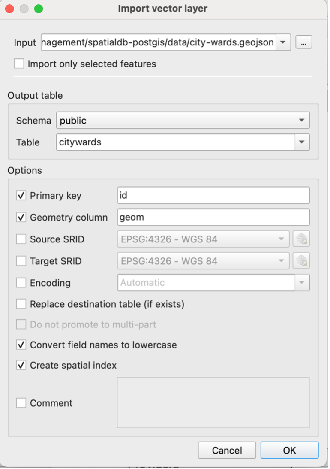
Task: Open the Target SRID CRS selector globe icon
Action: 301,260
